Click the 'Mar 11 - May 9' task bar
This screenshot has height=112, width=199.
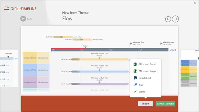pos(83,40)
